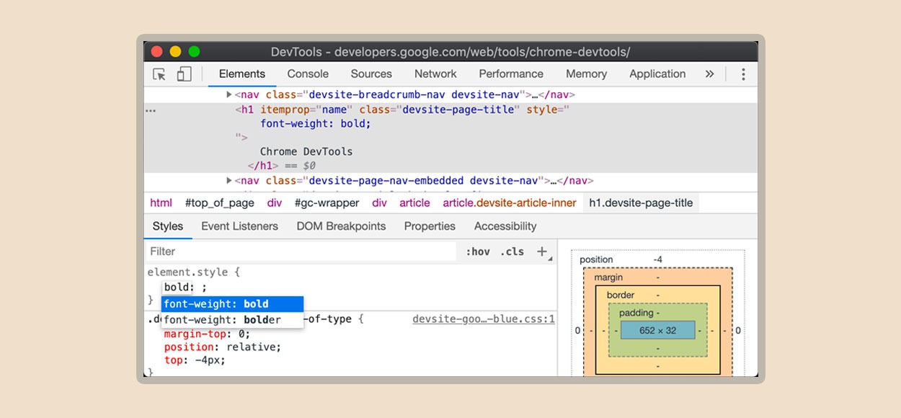This screenshot has width=901, height=418.
Task: Click the "position: relative;" declaration
Action: [x=222, y=347]
